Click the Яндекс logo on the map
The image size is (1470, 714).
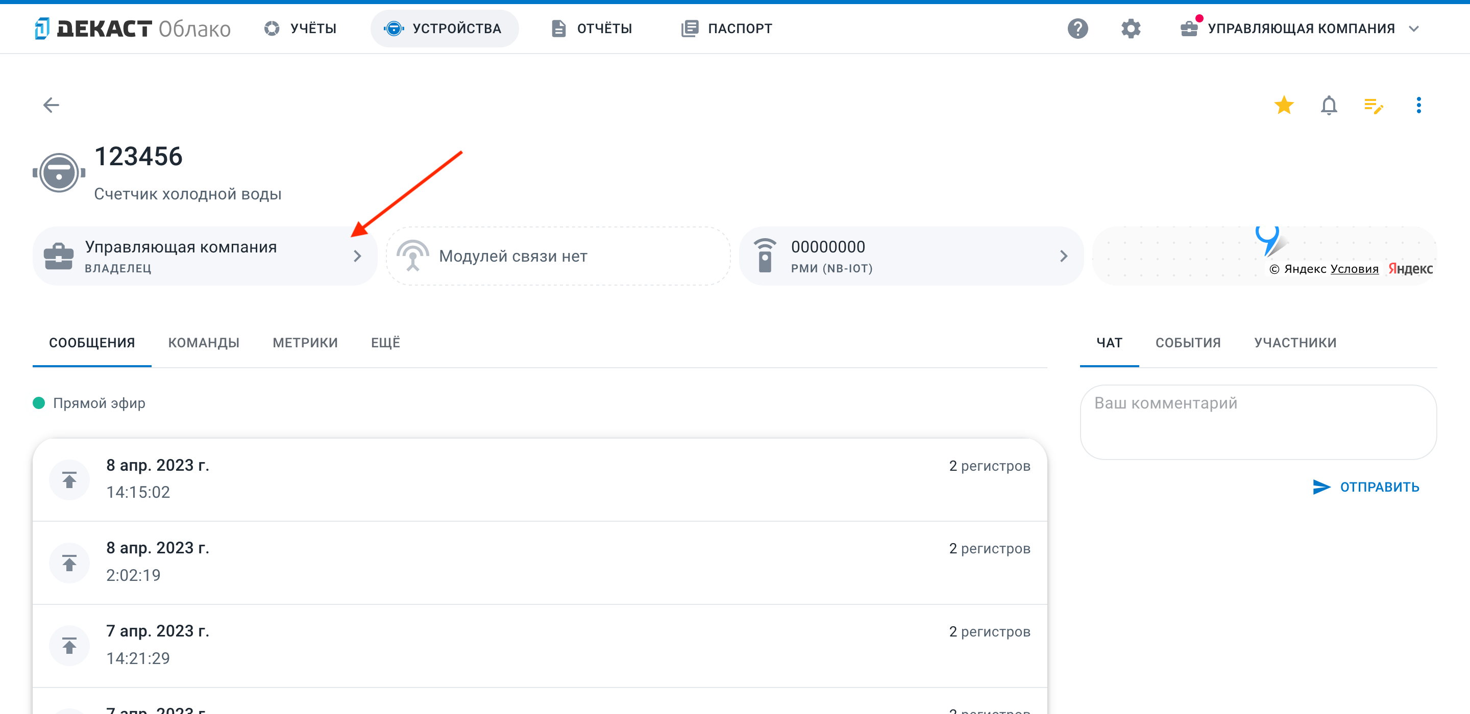tap(1410, 269)
